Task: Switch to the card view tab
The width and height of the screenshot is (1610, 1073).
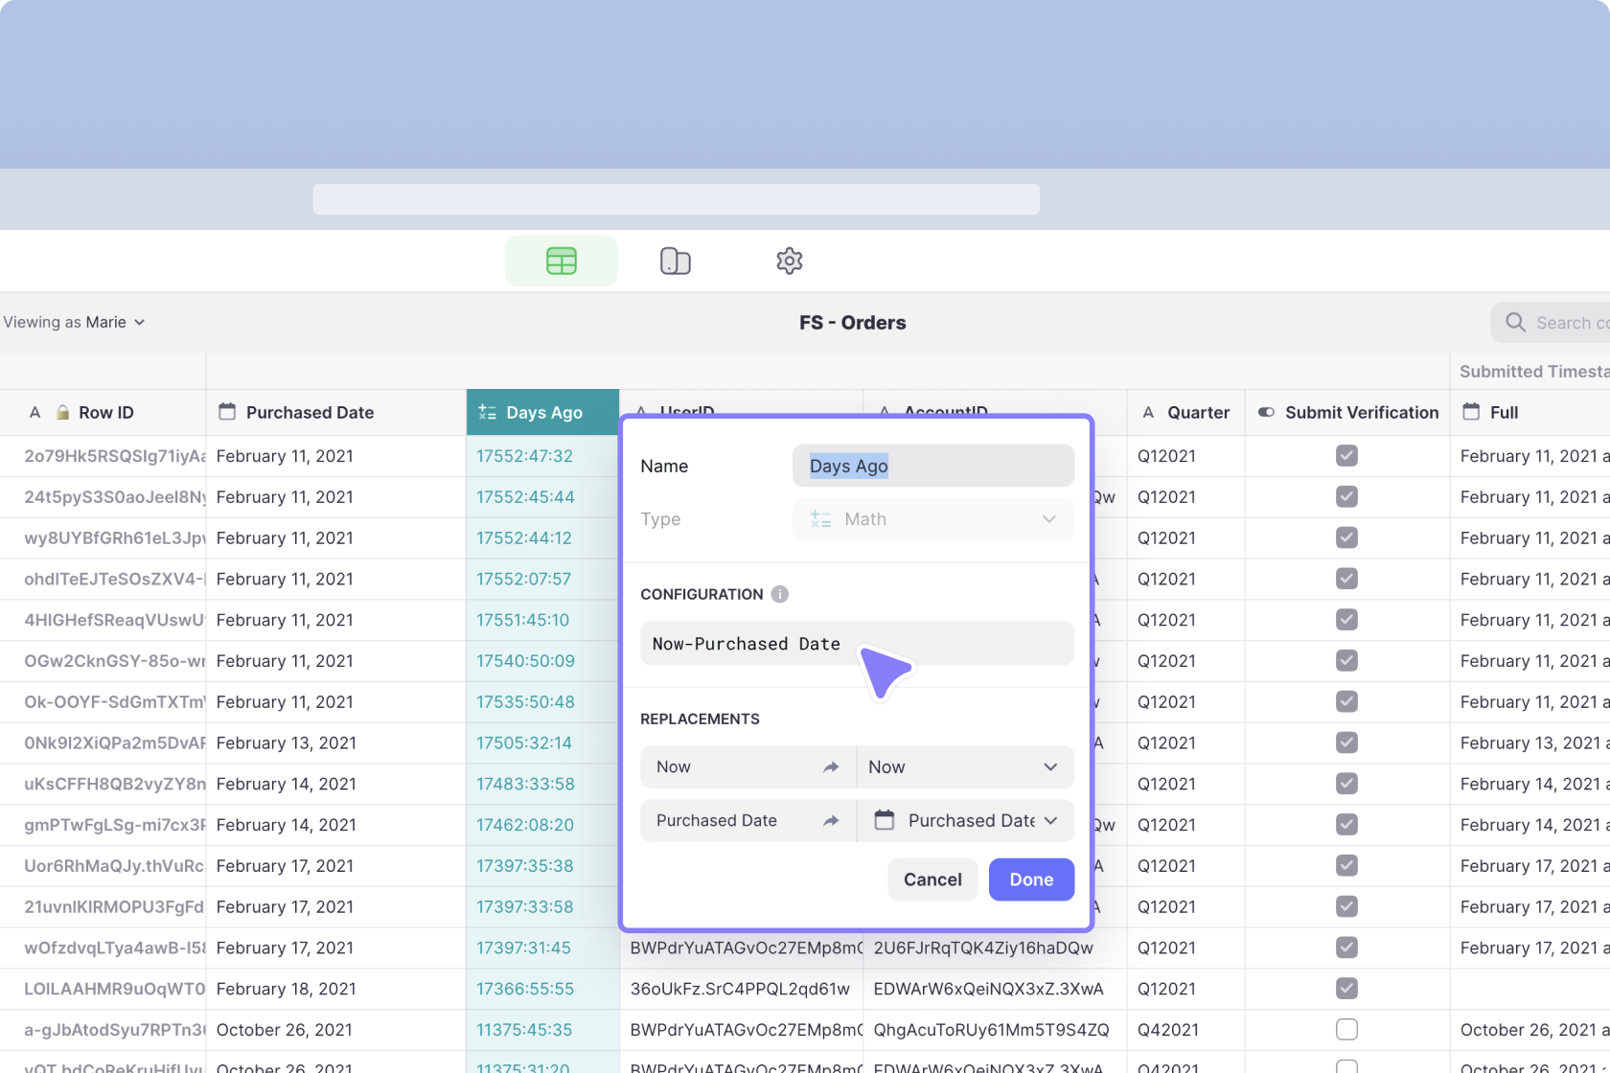Action: [x=675, y=260]
